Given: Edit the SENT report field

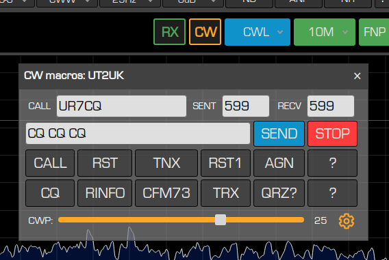Looking at the screenshot, I should 246,106.
